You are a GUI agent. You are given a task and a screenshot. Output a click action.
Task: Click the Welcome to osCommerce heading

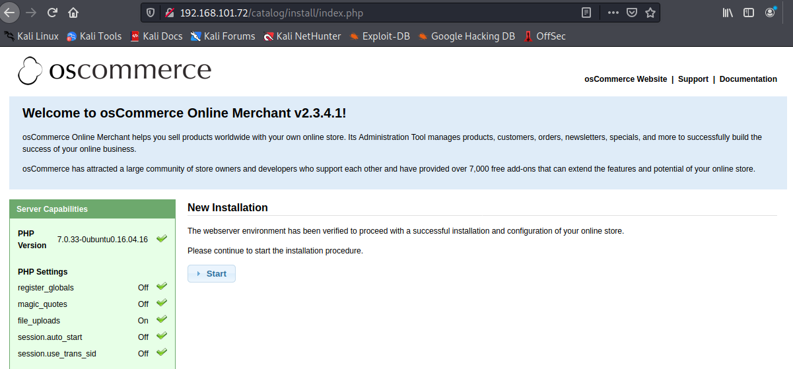(x=184, y=113)
